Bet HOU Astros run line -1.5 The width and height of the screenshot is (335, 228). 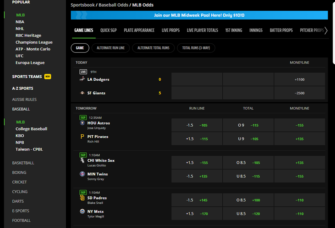pos(197,125)
